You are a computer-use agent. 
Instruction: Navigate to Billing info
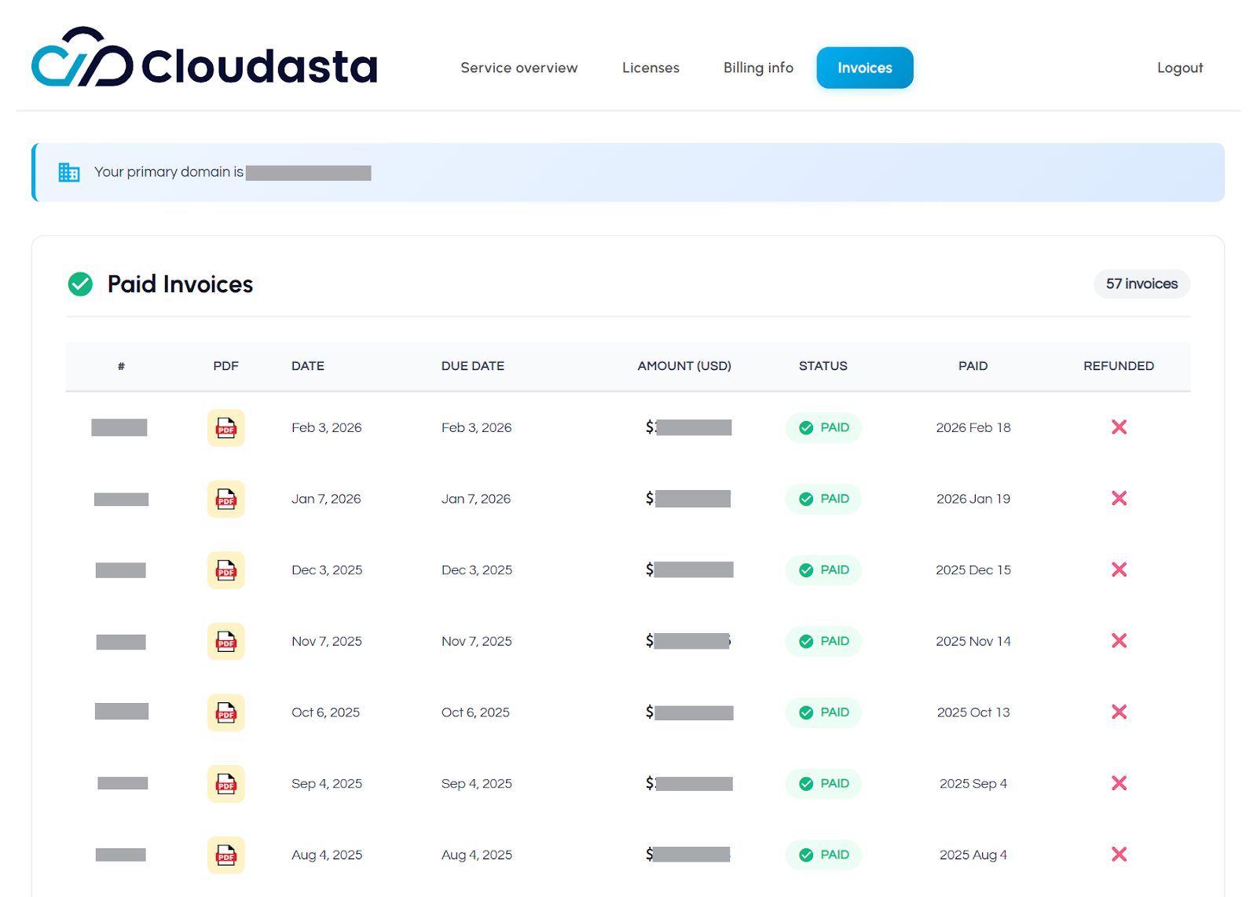[758, 68]
